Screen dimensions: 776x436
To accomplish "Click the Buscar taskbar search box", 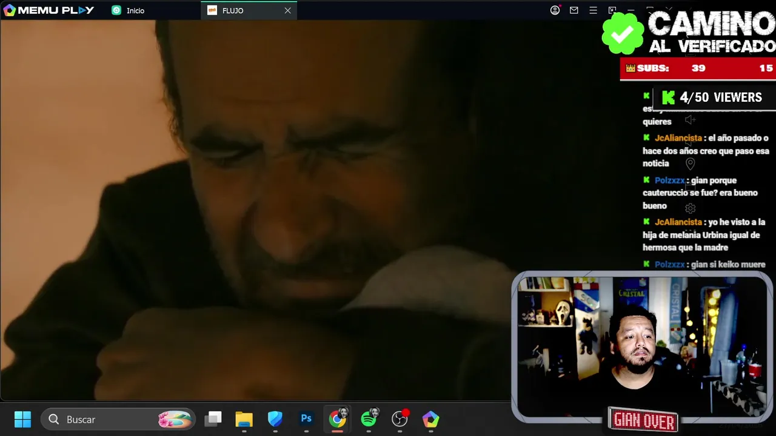I will [x=118, y=419].
